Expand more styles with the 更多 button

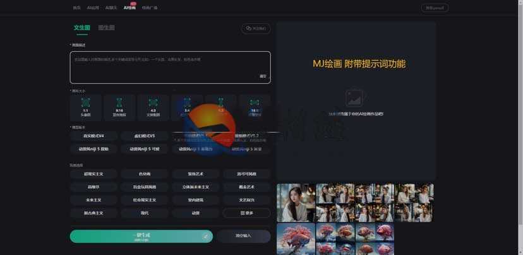point(247,213)
